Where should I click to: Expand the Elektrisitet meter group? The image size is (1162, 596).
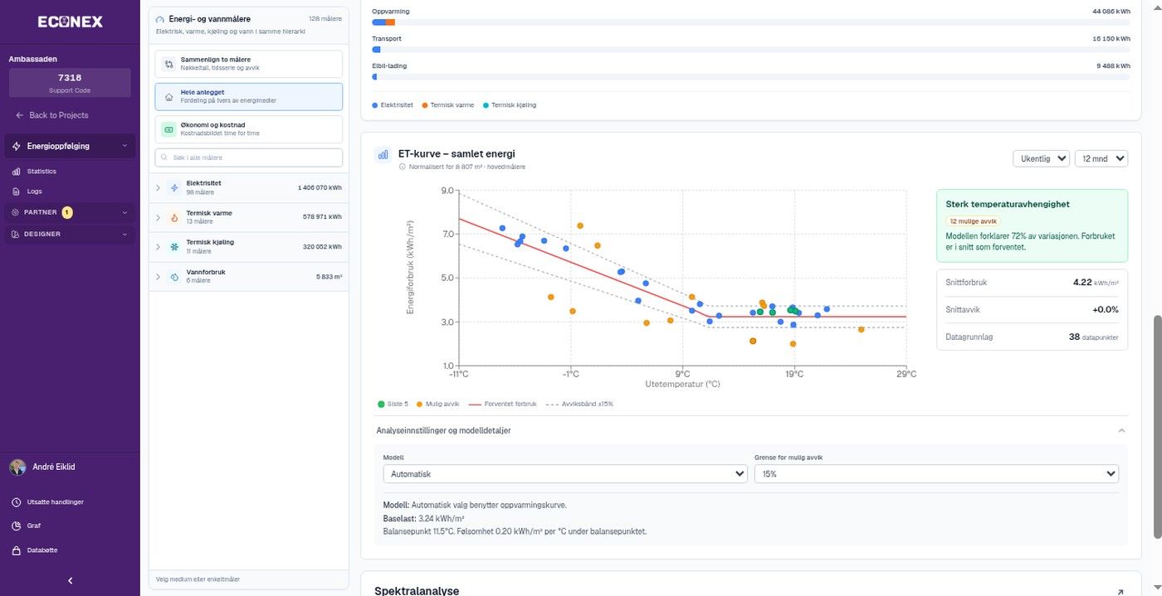pos(158,187)
